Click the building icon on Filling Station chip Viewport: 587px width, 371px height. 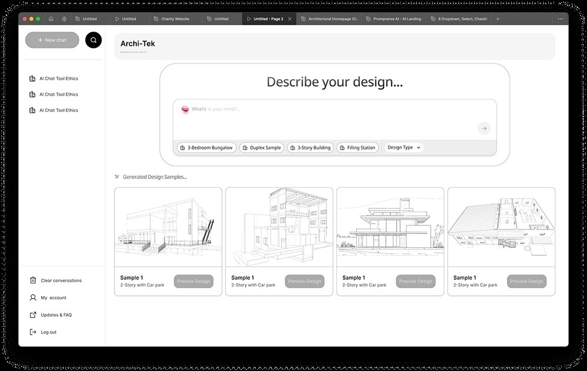pyautogui.click(x=342, y=148)
